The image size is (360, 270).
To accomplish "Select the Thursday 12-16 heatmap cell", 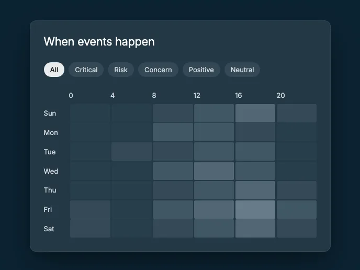I will [214, 190].
